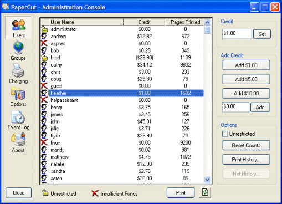
Task: Click the user icon beside sarah
Action: 44,178
